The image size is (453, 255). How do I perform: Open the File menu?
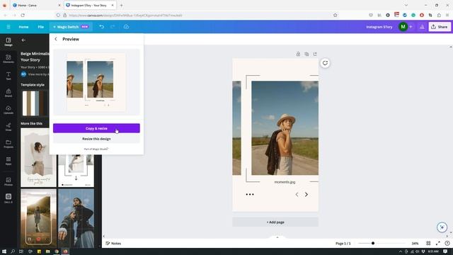click(x=41, y=27)
